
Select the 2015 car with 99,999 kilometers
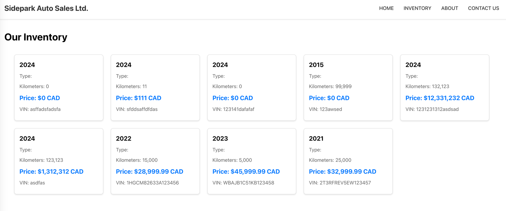point(348,88)
